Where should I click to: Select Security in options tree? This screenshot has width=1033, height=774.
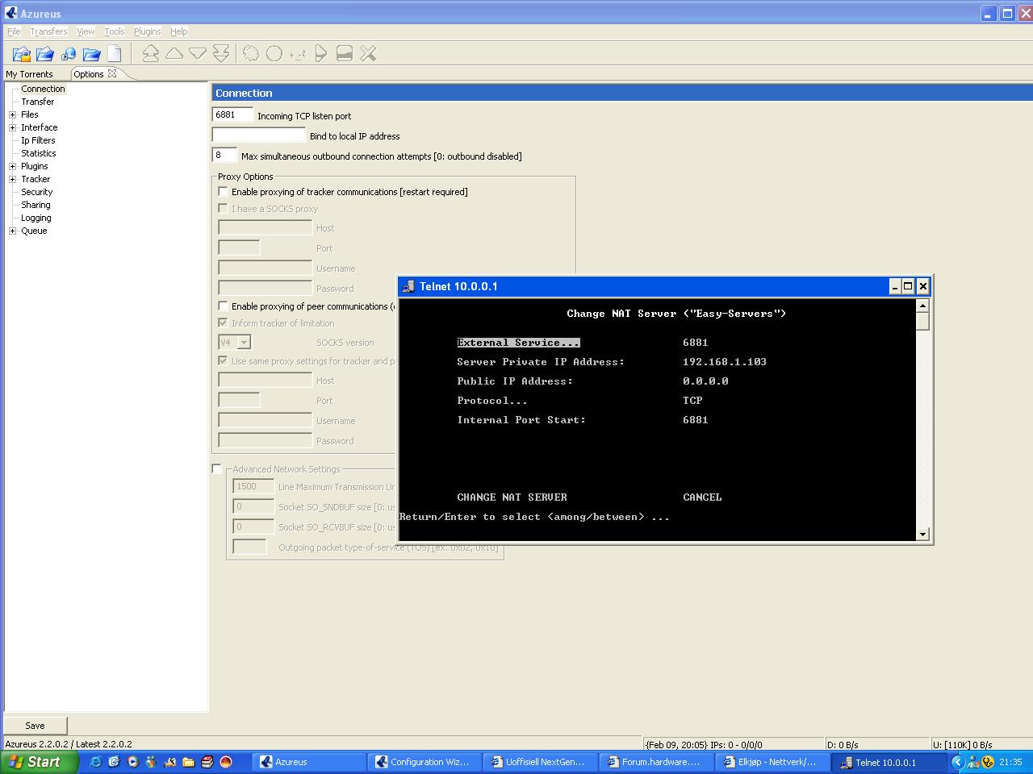(x=36, y=192)
